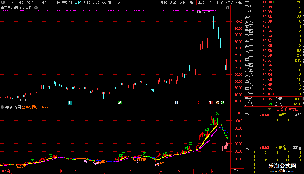The image size is (304, 174).
Task: Click the 108.07 high price label
Action: 200,12
